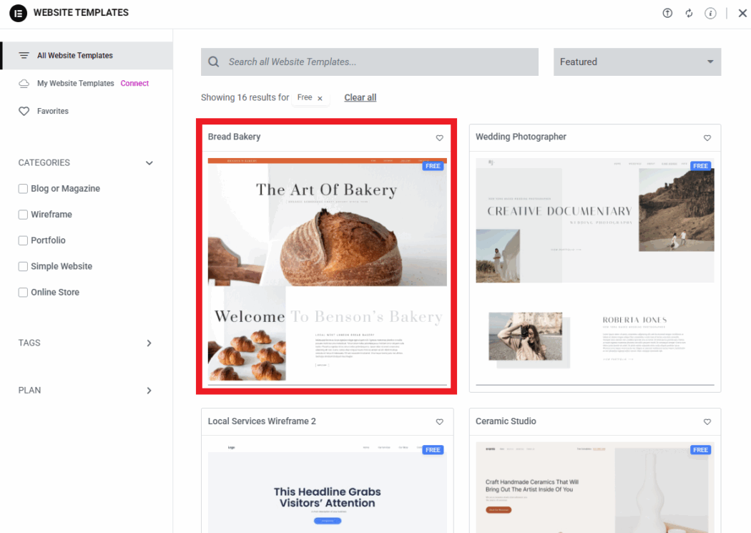Click the Elementor logo icon

(x=18, y=13)
